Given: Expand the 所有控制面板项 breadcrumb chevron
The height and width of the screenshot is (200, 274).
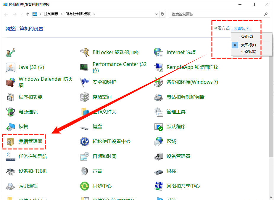Looking at the screenshot, I should [94, 14].
